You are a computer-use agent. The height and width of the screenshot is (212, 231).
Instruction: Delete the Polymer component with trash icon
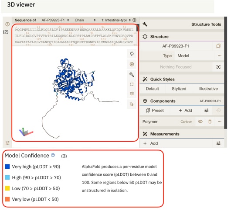click(210, 122)
